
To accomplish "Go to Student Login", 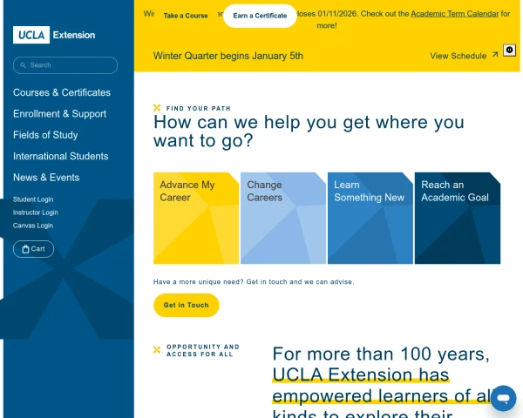I will pyautogui.click(x=33, y=199).
